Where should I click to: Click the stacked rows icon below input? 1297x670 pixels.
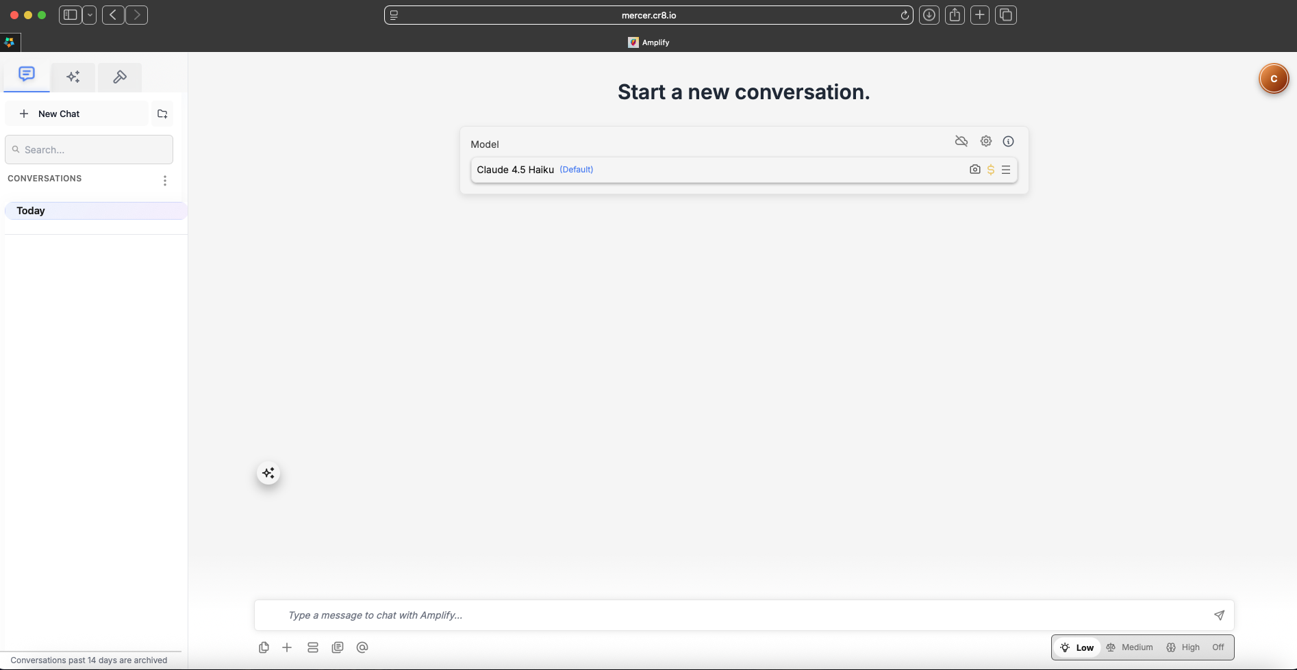point(313,647)
